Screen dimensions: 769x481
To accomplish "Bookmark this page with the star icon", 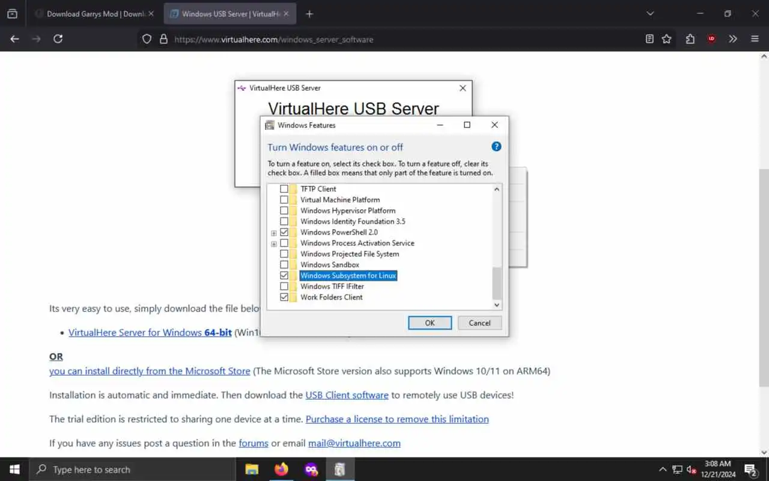I will (666, 39).
